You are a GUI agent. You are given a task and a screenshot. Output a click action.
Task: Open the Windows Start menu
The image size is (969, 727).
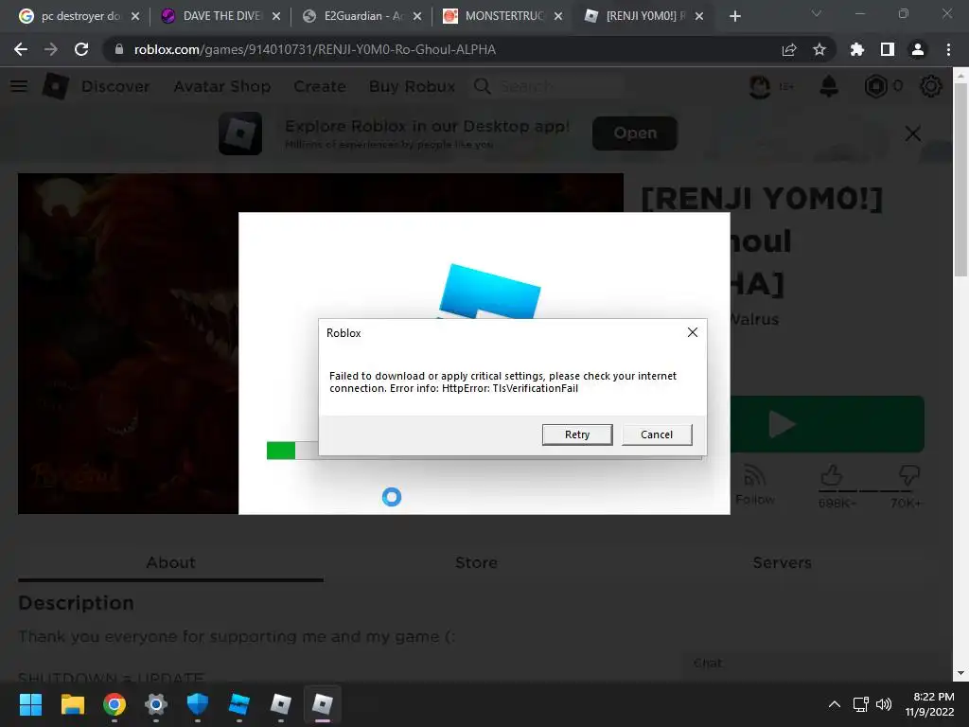(30, 704)
